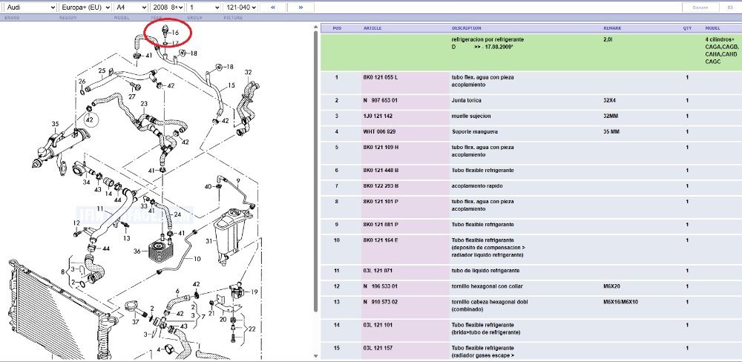Select article 03L 121 157
The width and height of the screenshot is (742, 362).
pos(378,349)
